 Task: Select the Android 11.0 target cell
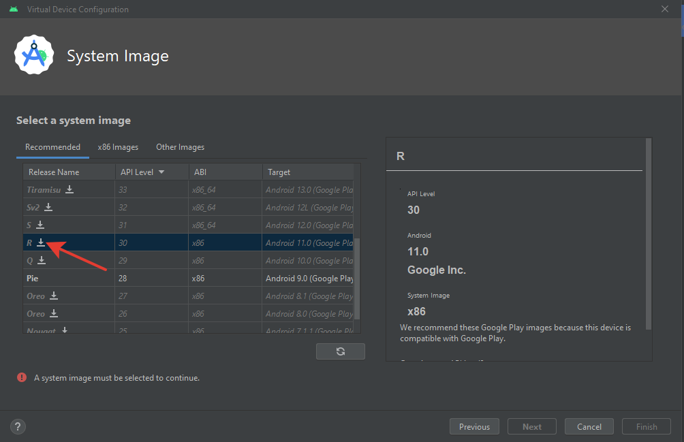[x=308, y=243]
